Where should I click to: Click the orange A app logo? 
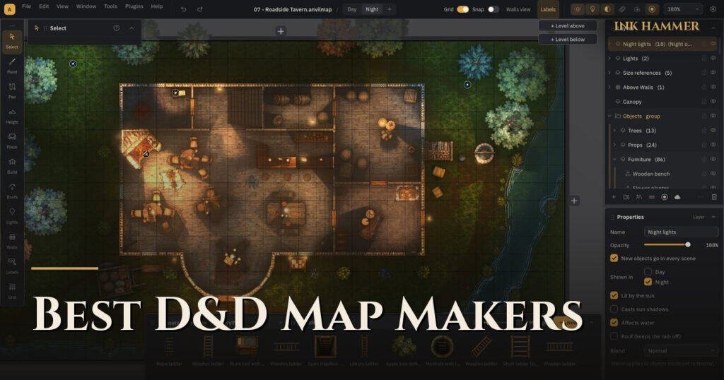9,8
